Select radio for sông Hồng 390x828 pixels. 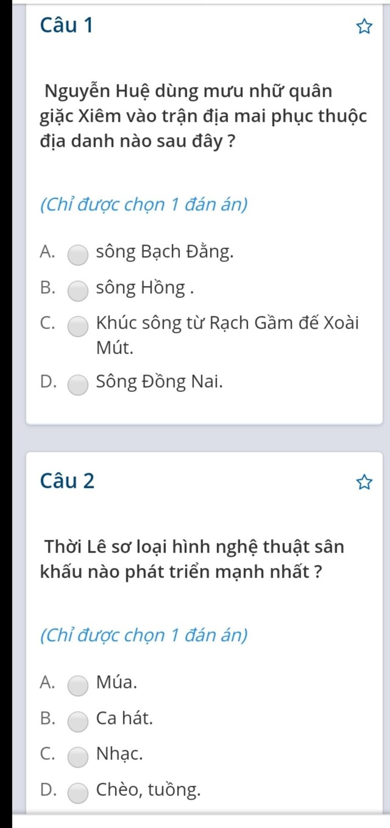pyautogui.click(x=78, y=291)
